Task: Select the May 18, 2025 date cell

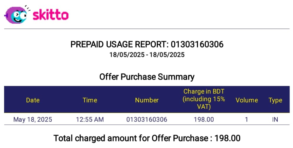Action: (x=33, y=119)
